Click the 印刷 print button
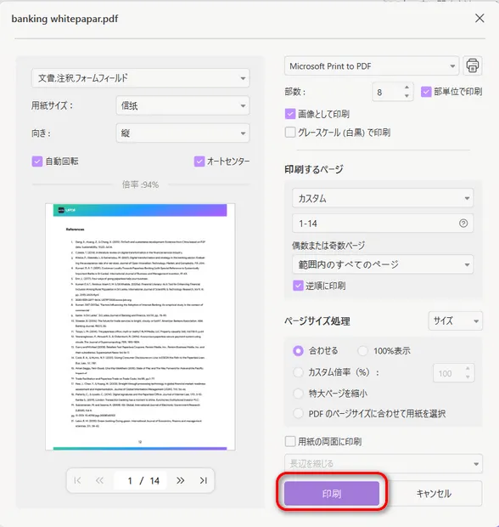Image resolution: width=499 pixels, height=527 pixels. tap(332, 493)
